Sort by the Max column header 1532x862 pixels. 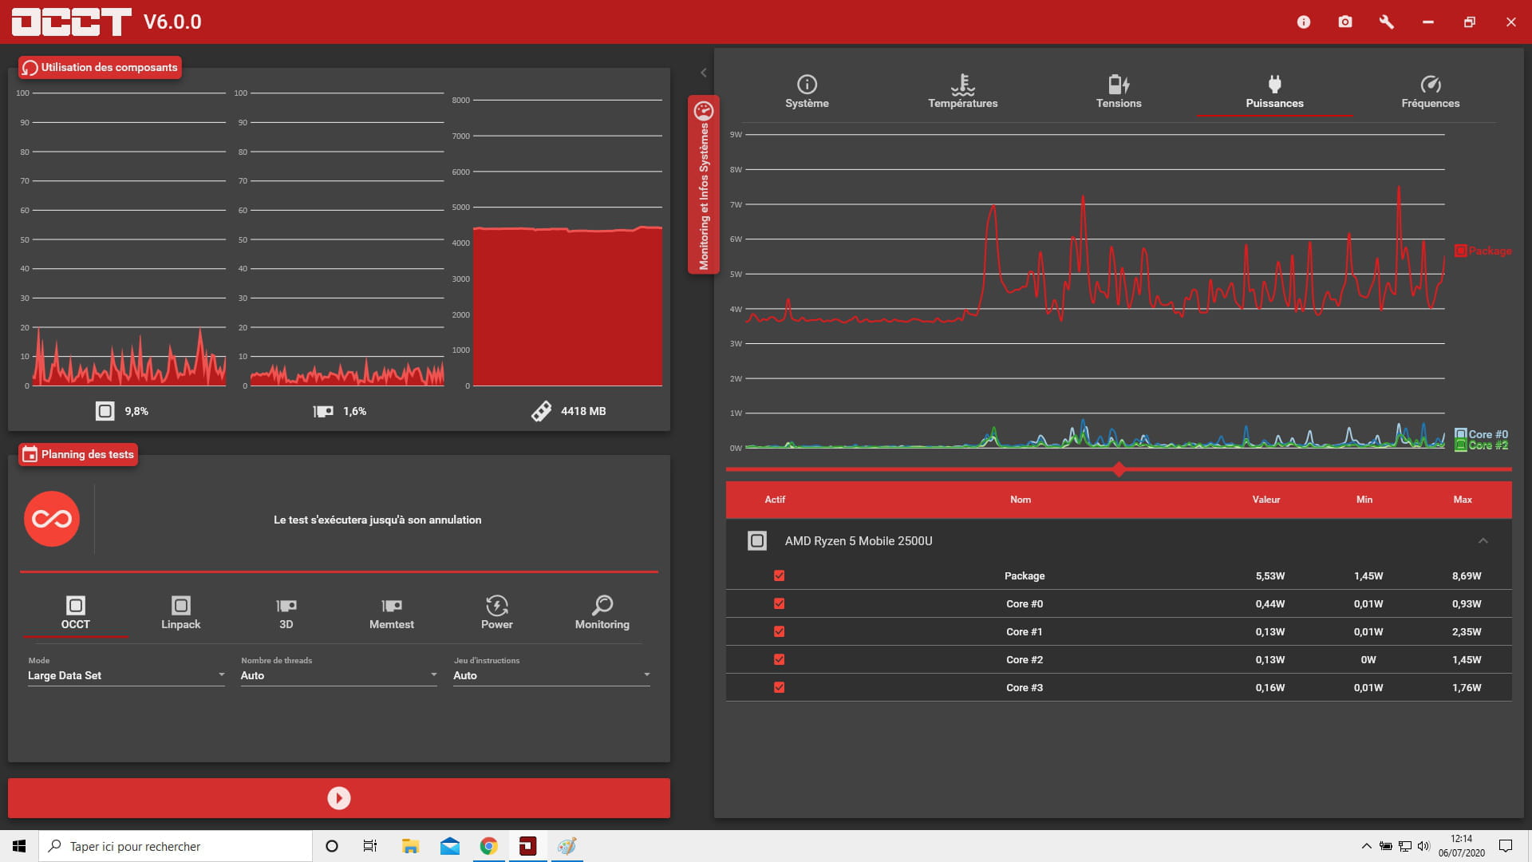(1463, 500)
